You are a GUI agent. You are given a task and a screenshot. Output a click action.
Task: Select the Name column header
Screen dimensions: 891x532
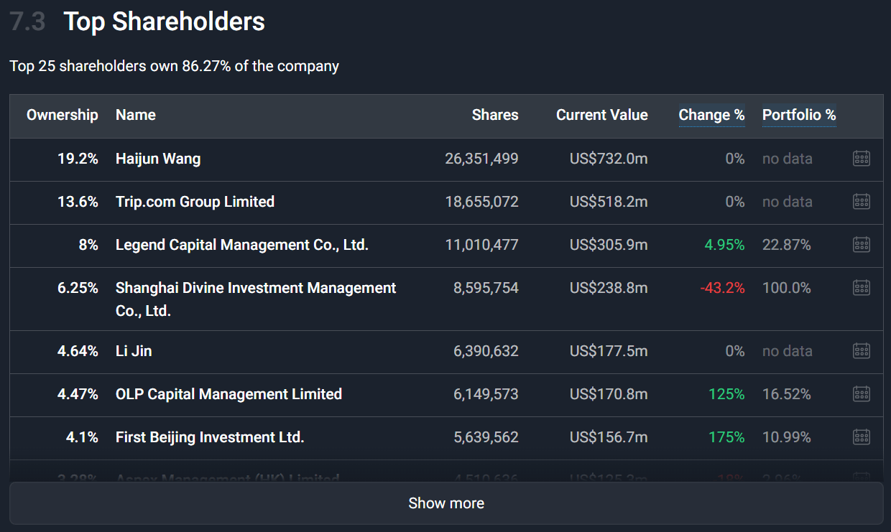(x=136, y=115)
